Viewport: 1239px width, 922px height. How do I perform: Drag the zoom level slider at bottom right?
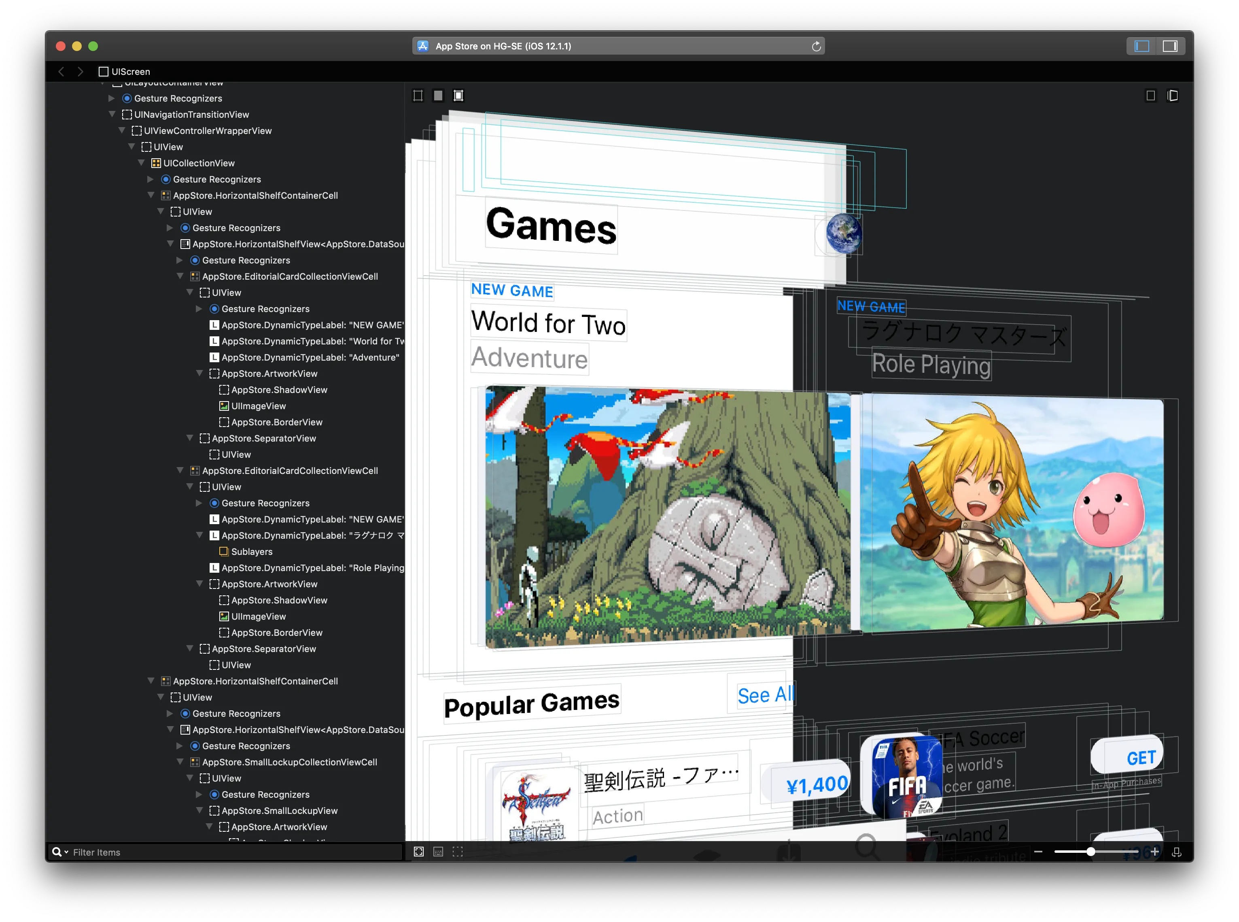point(1091,851)
